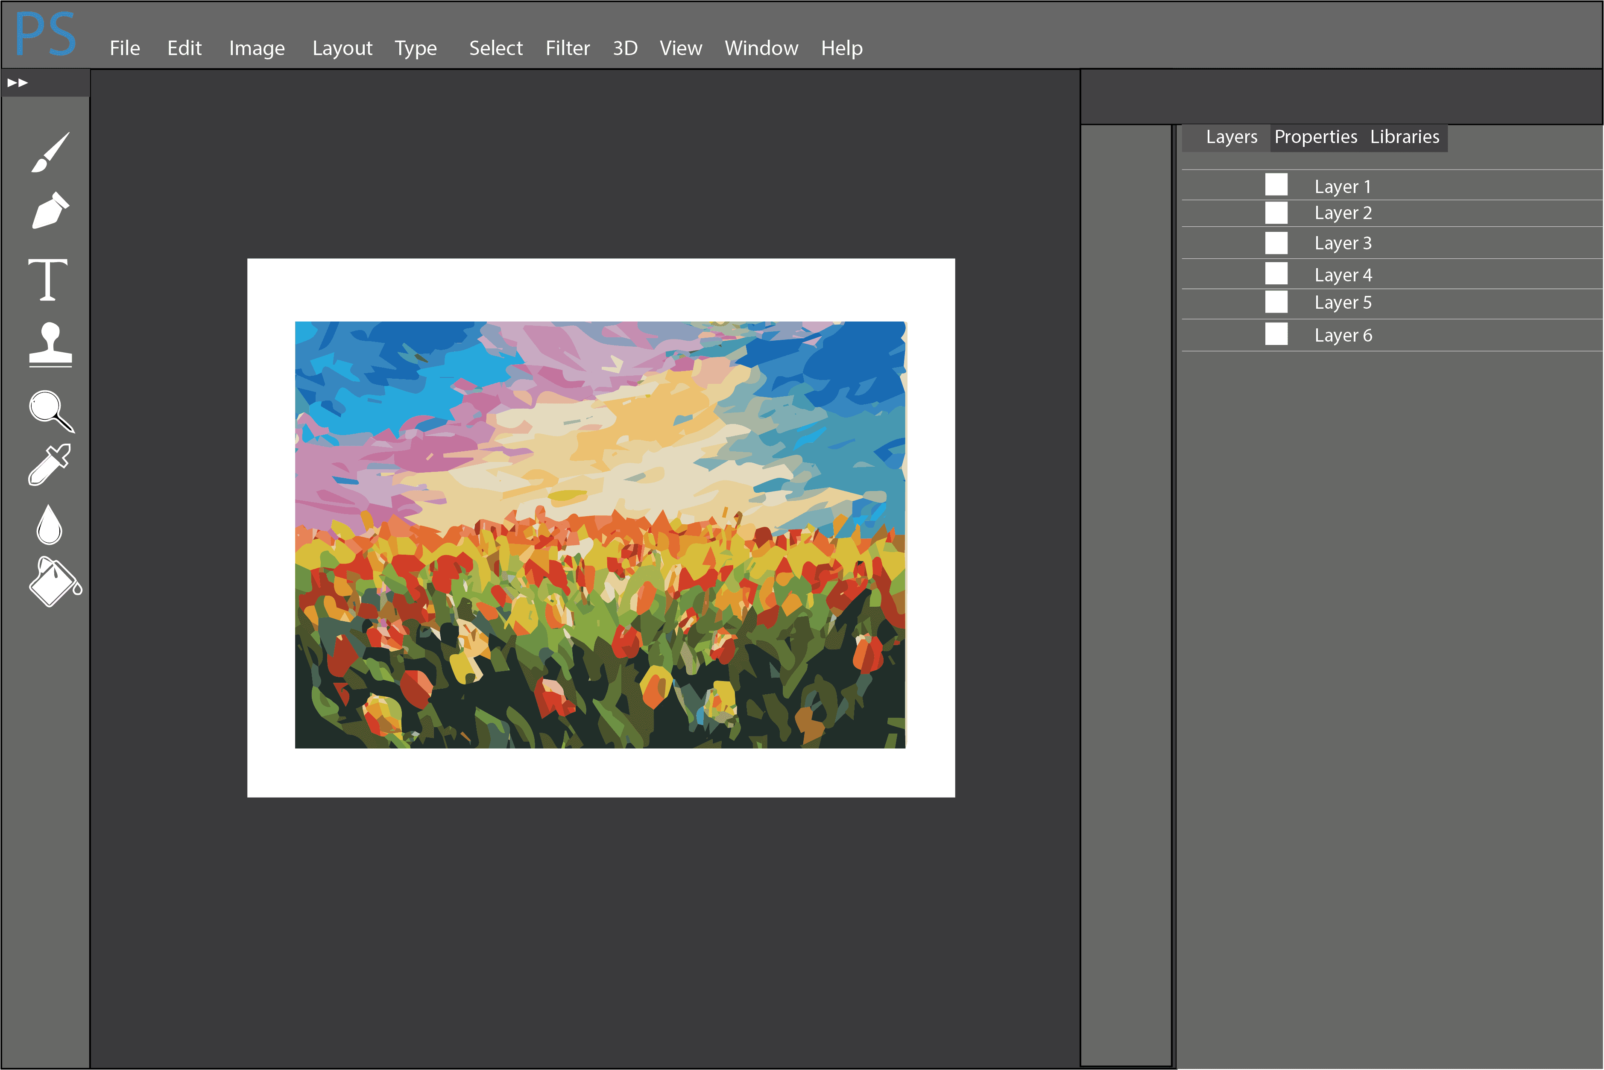This screenshot has height=1070, width=1604.
Task: Open the Window menu
Action: pyautogui.click(x=761, y=48)
